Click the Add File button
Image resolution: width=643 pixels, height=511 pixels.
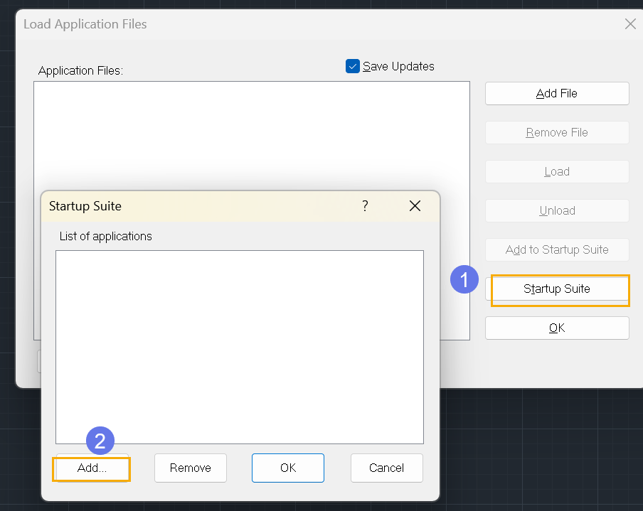tap(557, 93)
